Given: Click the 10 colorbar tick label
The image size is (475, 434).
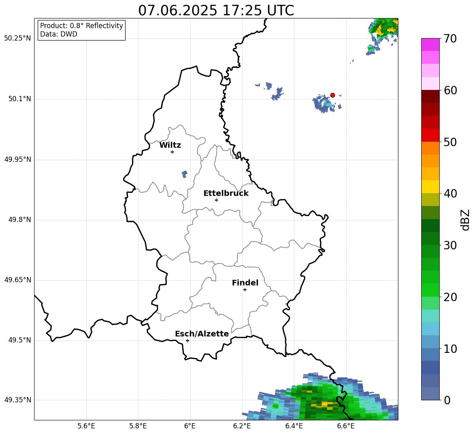Looking at the screenshot, I should [x=450, y=348].
